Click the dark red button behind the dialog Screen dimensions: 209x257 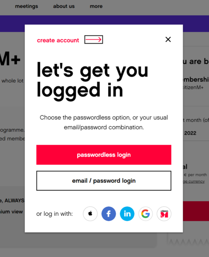[196, 211]
